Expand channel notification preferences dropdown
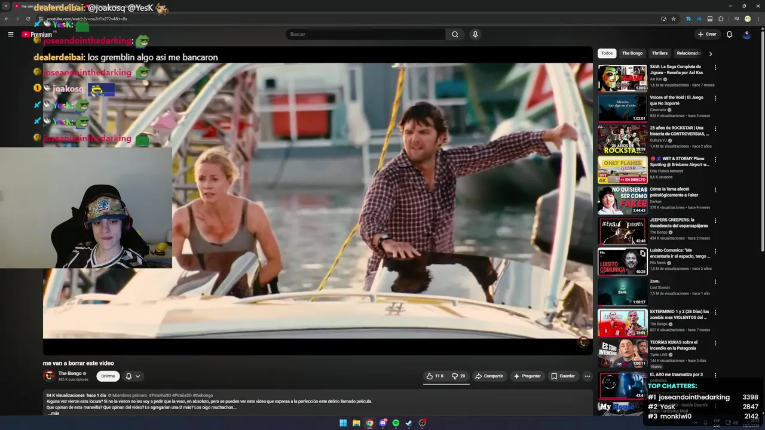This screenshot has width=765, height=430. (133, 376)
